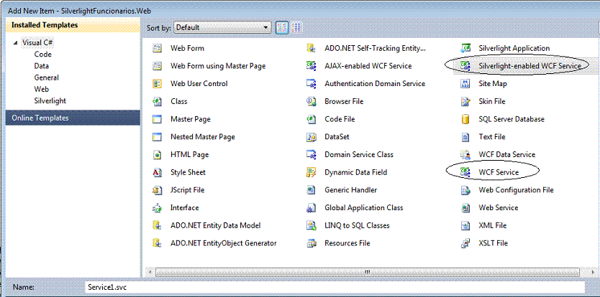Pick the XML File icon
Image resolution: width=600 pixels, height=297 pixels.
465,225
